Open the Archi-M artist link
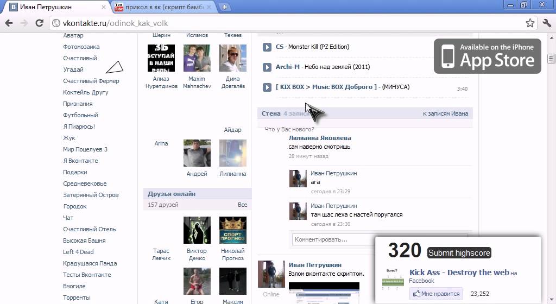This screenshot has height=304, width=556. [x=288, y=67]
